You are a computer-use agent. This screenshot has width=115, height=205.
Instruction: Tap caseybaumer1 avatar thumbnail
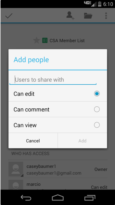16,169
